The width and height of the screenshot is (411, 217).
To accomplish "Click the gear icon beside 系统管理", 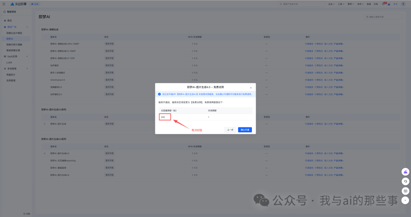I will (x=5, y=68).
